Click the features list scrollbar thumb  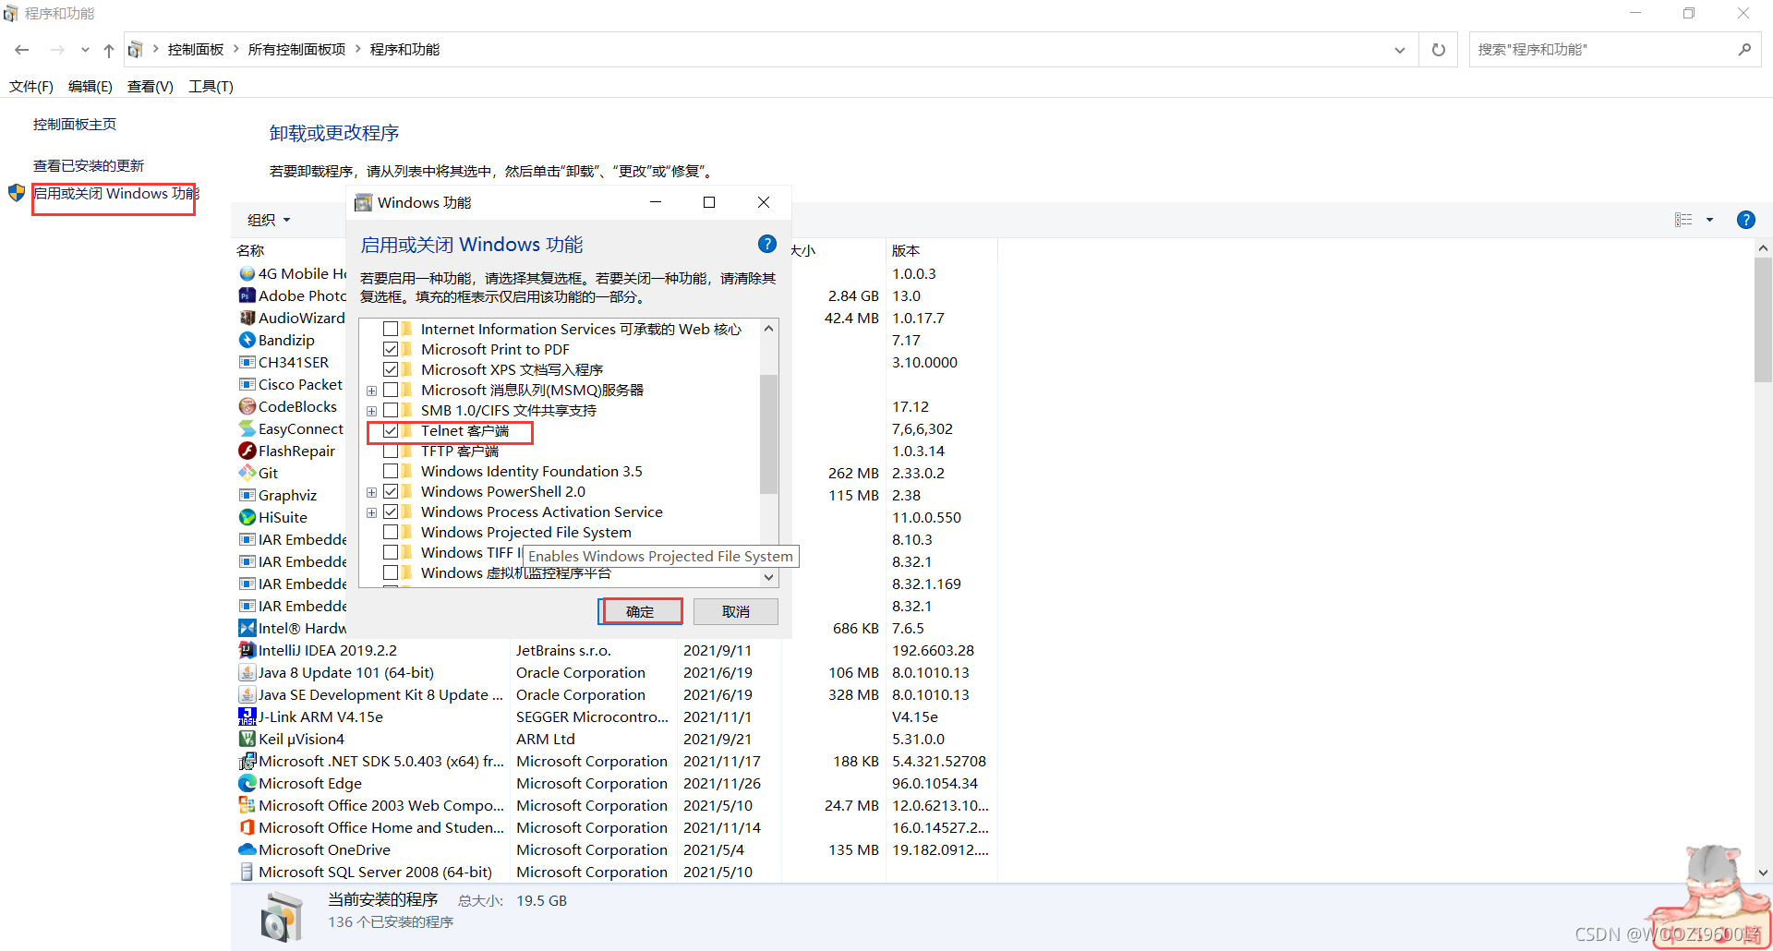pyautogui.click(x=768, y=433)
